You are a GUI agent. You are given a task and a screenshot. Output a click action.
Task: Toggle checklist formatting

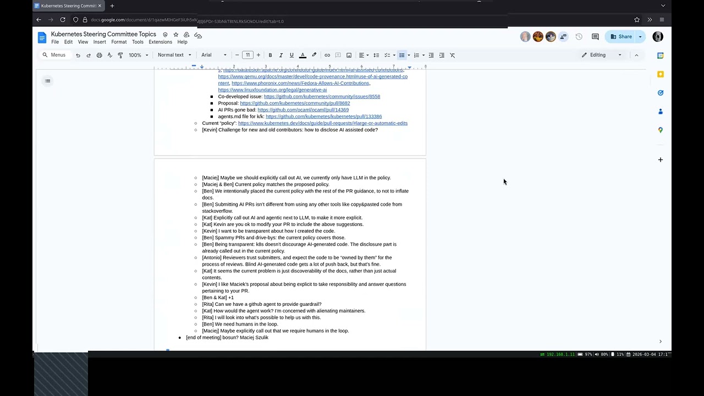387,55
